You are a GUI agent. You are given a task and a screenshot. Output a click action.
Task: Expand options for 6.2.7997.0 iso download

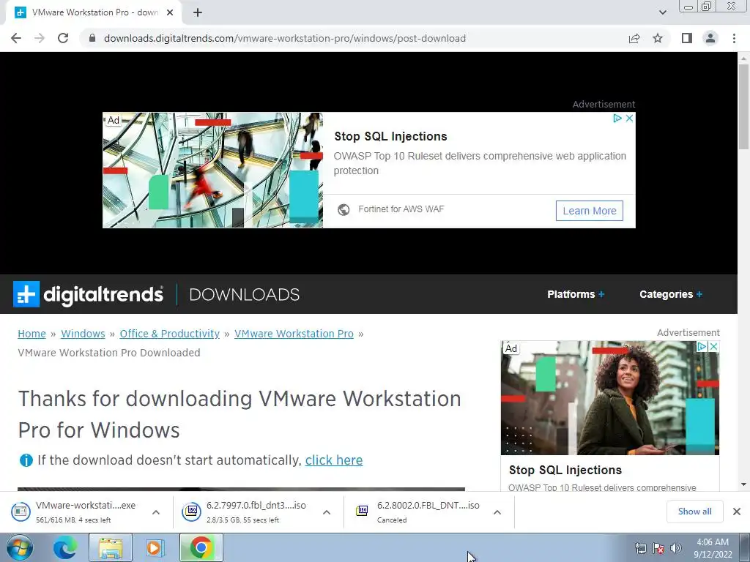click(327, 512)
